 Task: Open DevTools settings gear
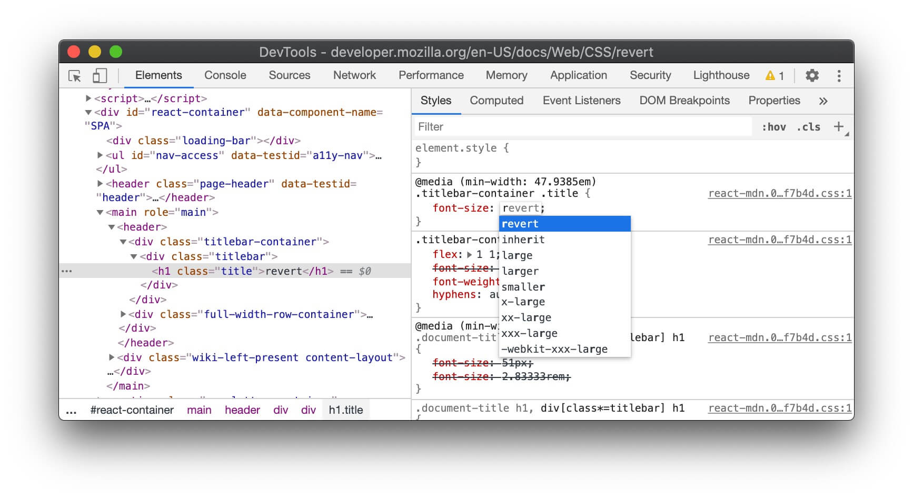812,76
